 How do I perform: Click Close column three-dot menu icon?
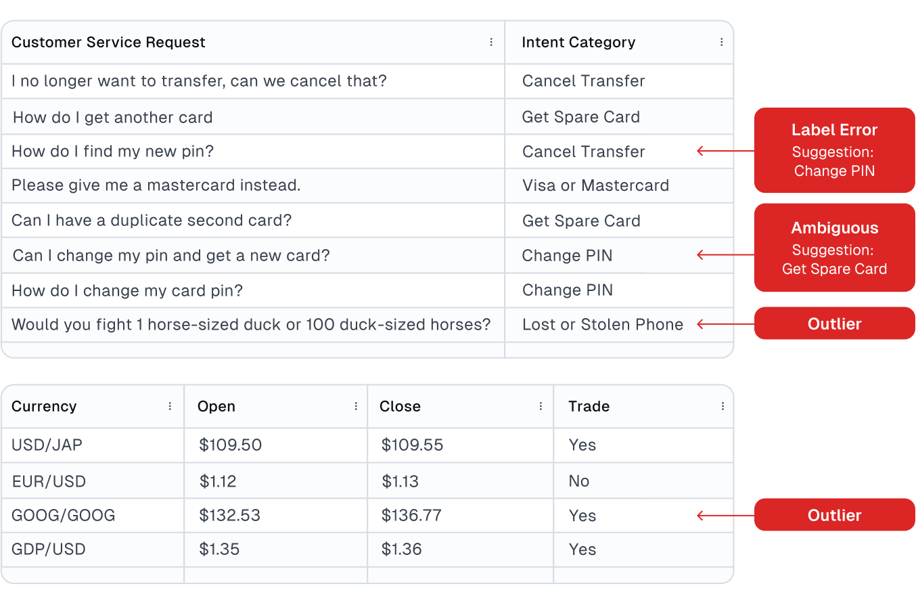pyautogui.click(x=541, y=407)
